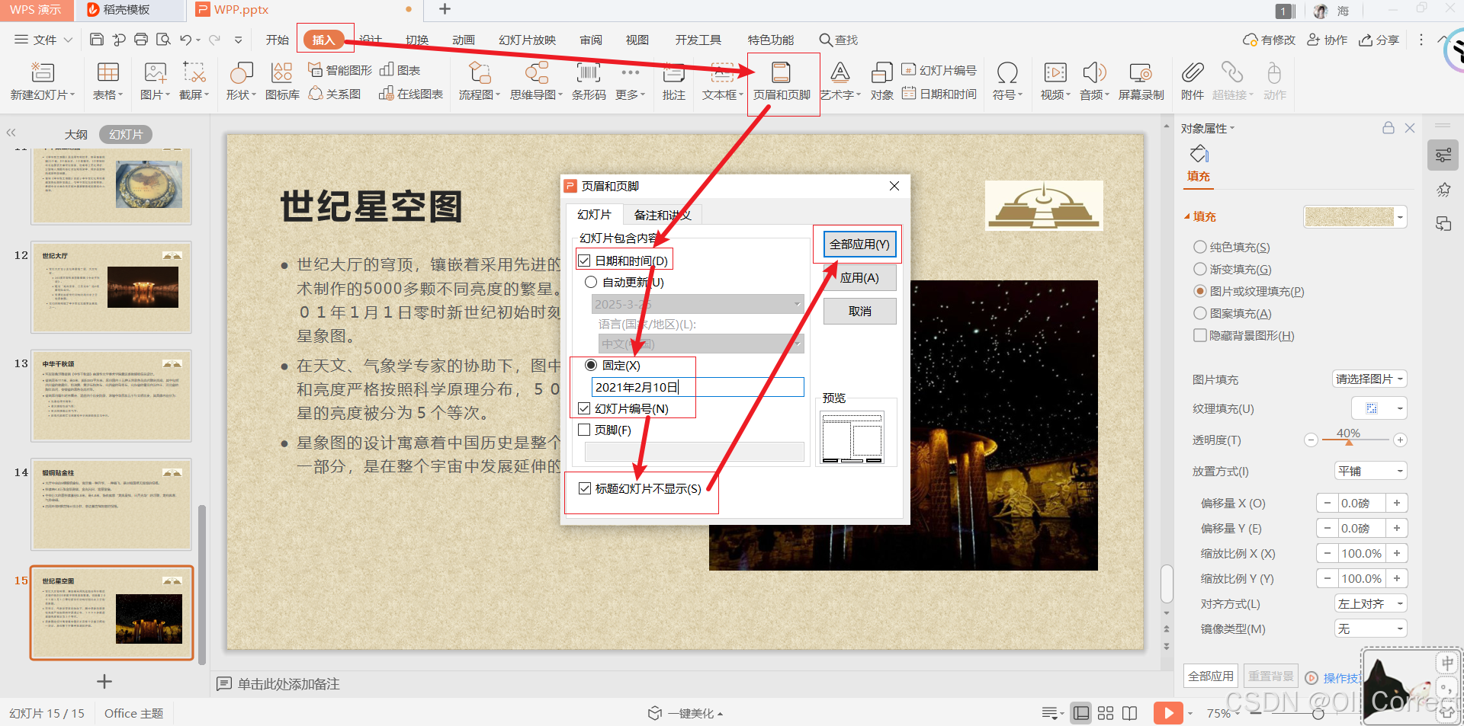Open the picture fill source dropdown
Viewport: 1464px width, 726px height.
(1369, 379)
